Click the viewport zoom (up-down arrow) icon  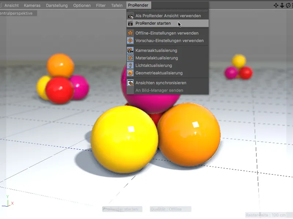(282, 5)
